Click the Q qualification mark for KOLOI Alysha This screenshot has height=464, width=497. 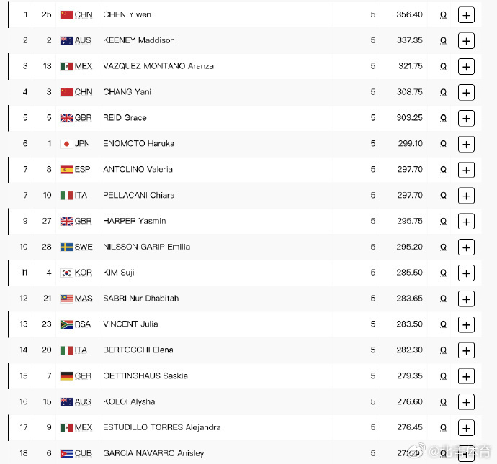point(444,402)
